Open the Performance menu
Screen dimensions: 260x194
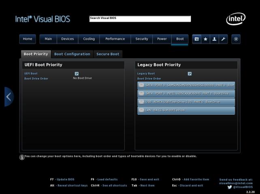coord(115,39)
